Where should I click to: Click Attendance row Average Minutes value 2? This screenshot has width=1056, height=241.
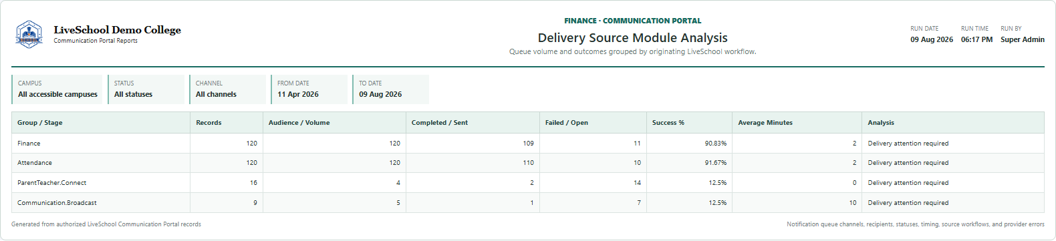tap(854, 163)
